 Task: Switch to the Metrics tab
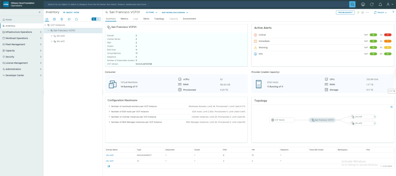click(124, 19)
